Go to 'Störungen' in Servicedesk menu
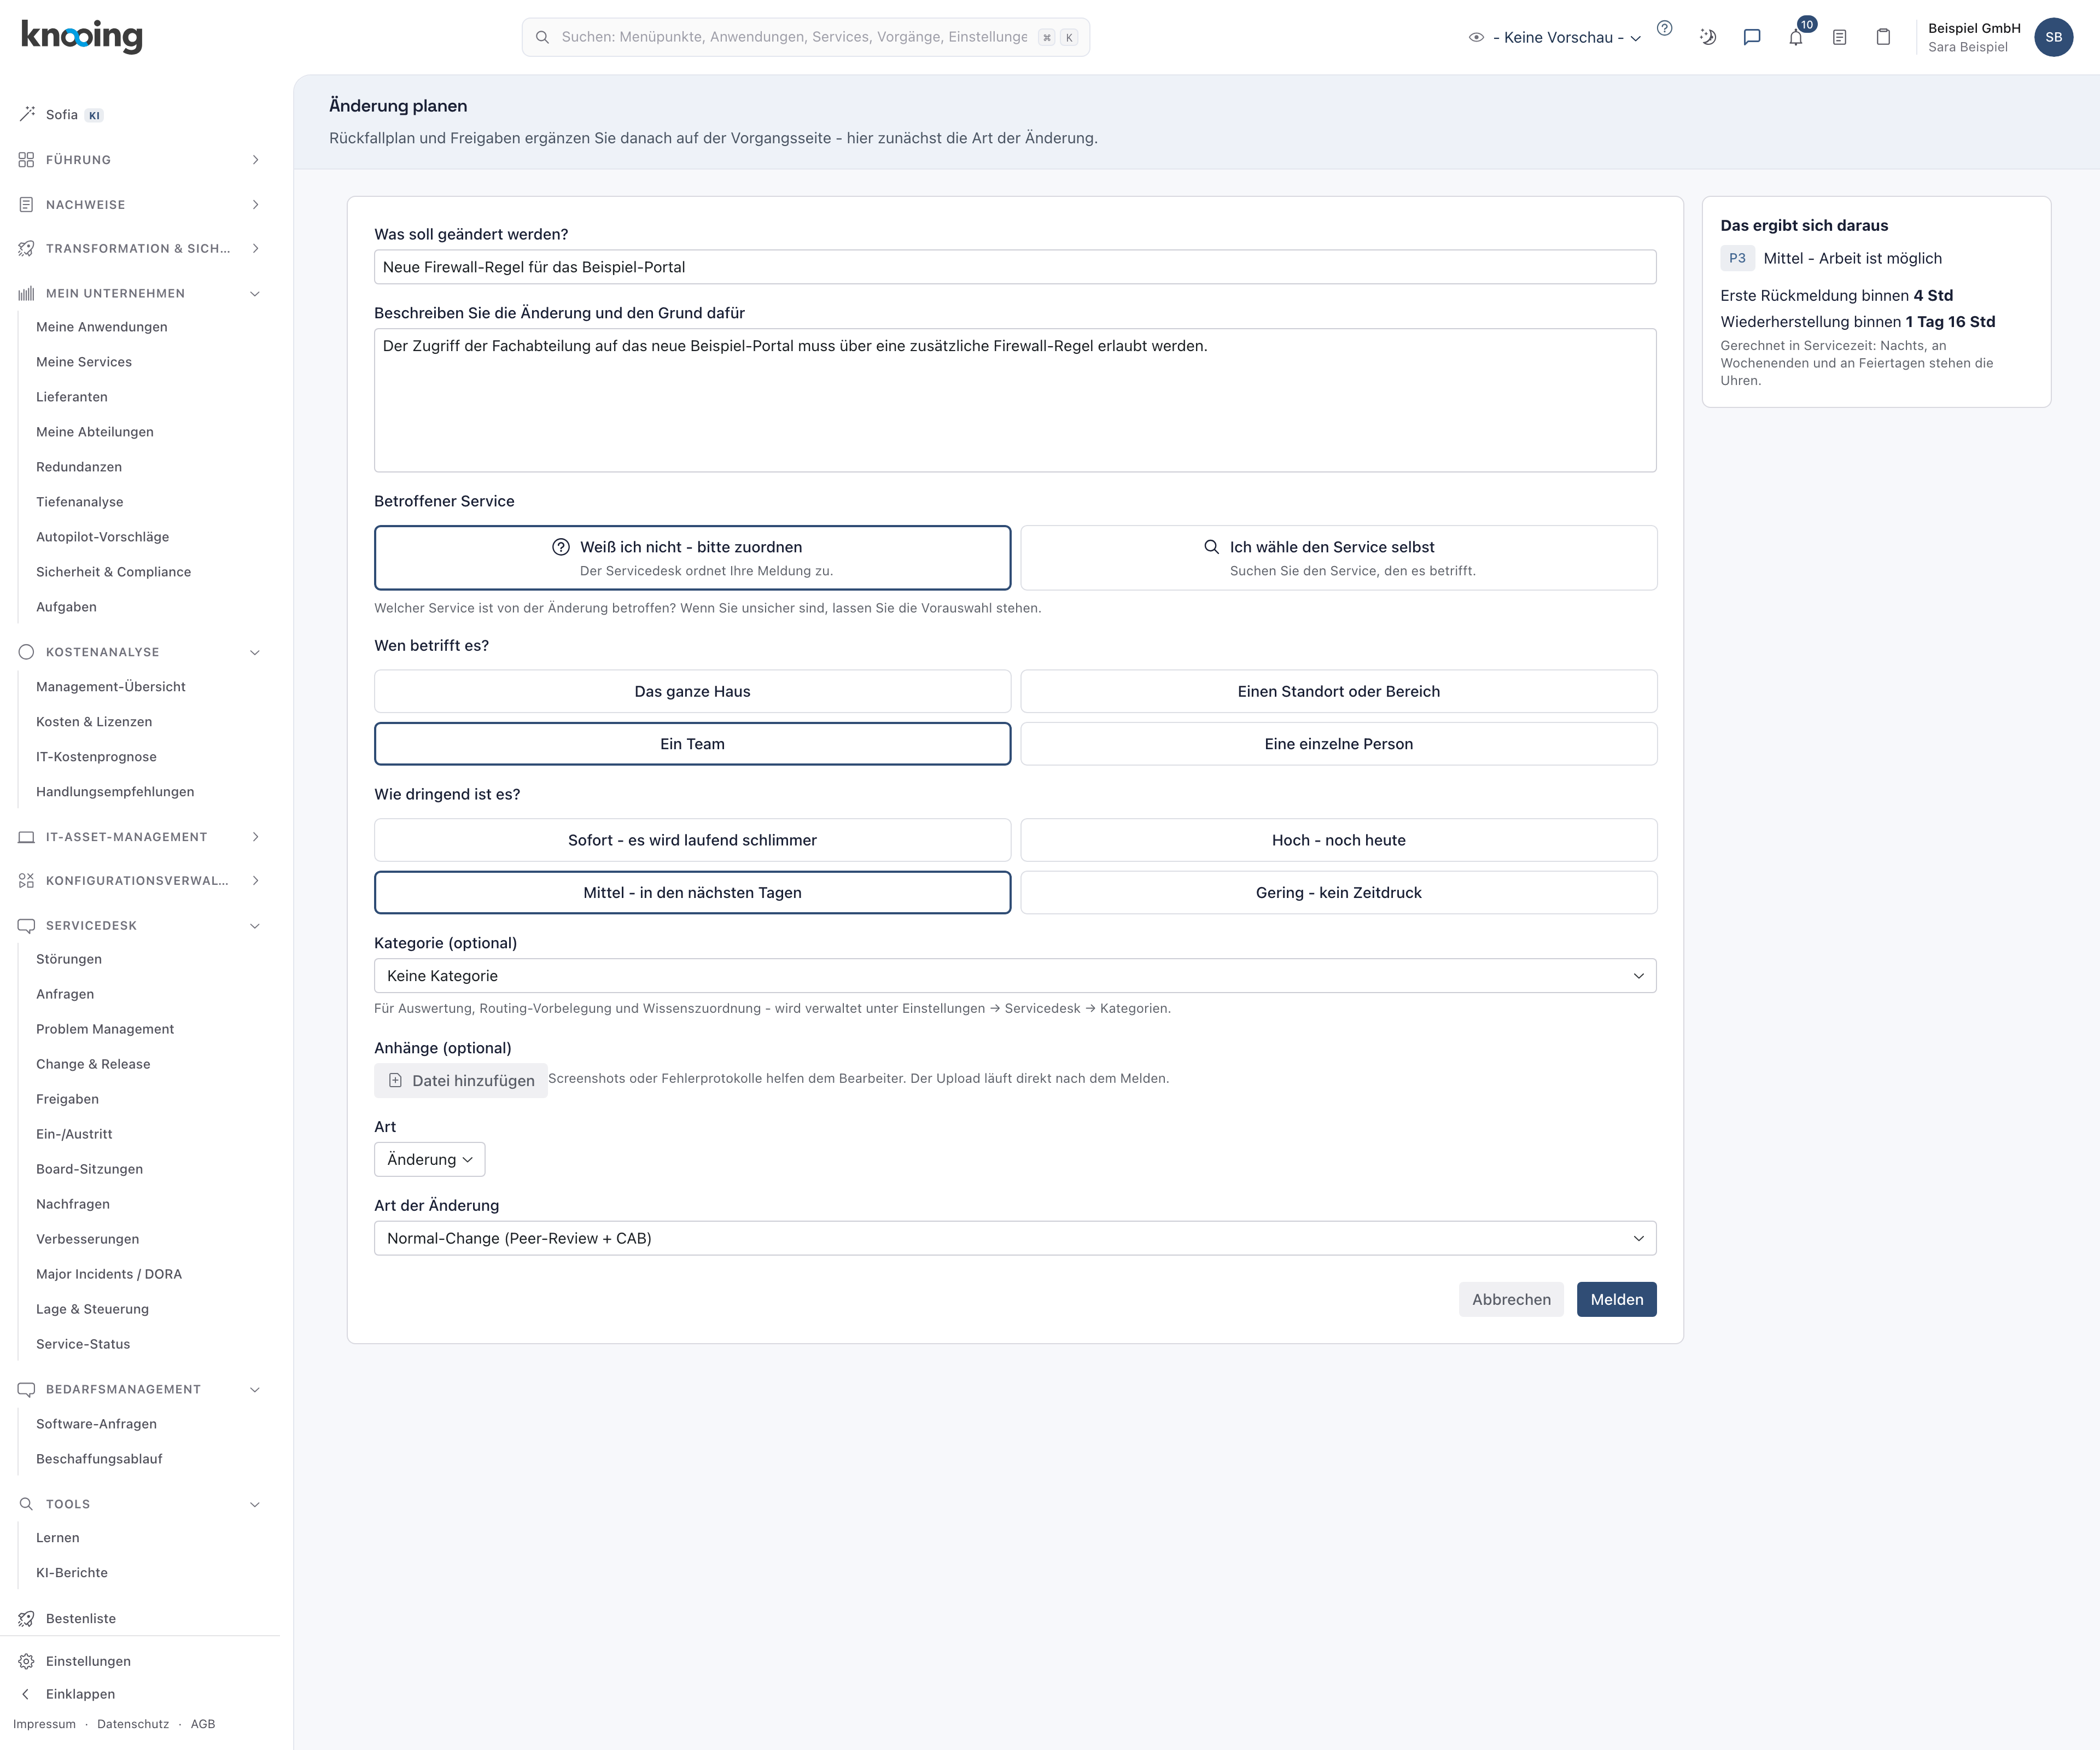 click(x=69, y=959)
